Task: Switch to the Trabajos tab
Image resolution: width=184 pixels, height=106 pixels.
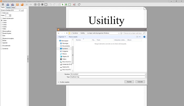Action: tap(8, 8)
